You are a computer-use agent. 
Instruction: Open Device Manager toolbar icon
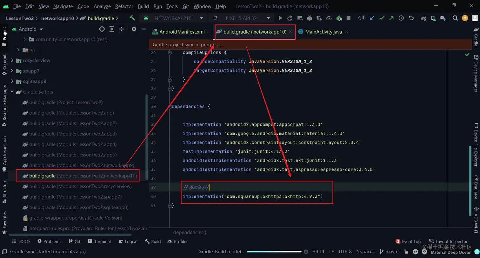click(x=433, y=18)
